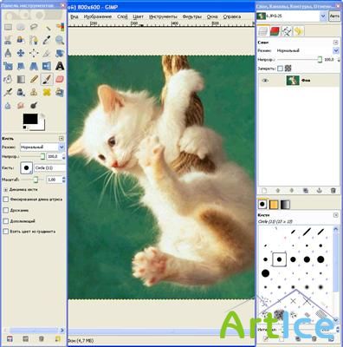Select the Smudge finger tool
The height and width of the screenshot is (347, 343).
click(x=21, y=105)
